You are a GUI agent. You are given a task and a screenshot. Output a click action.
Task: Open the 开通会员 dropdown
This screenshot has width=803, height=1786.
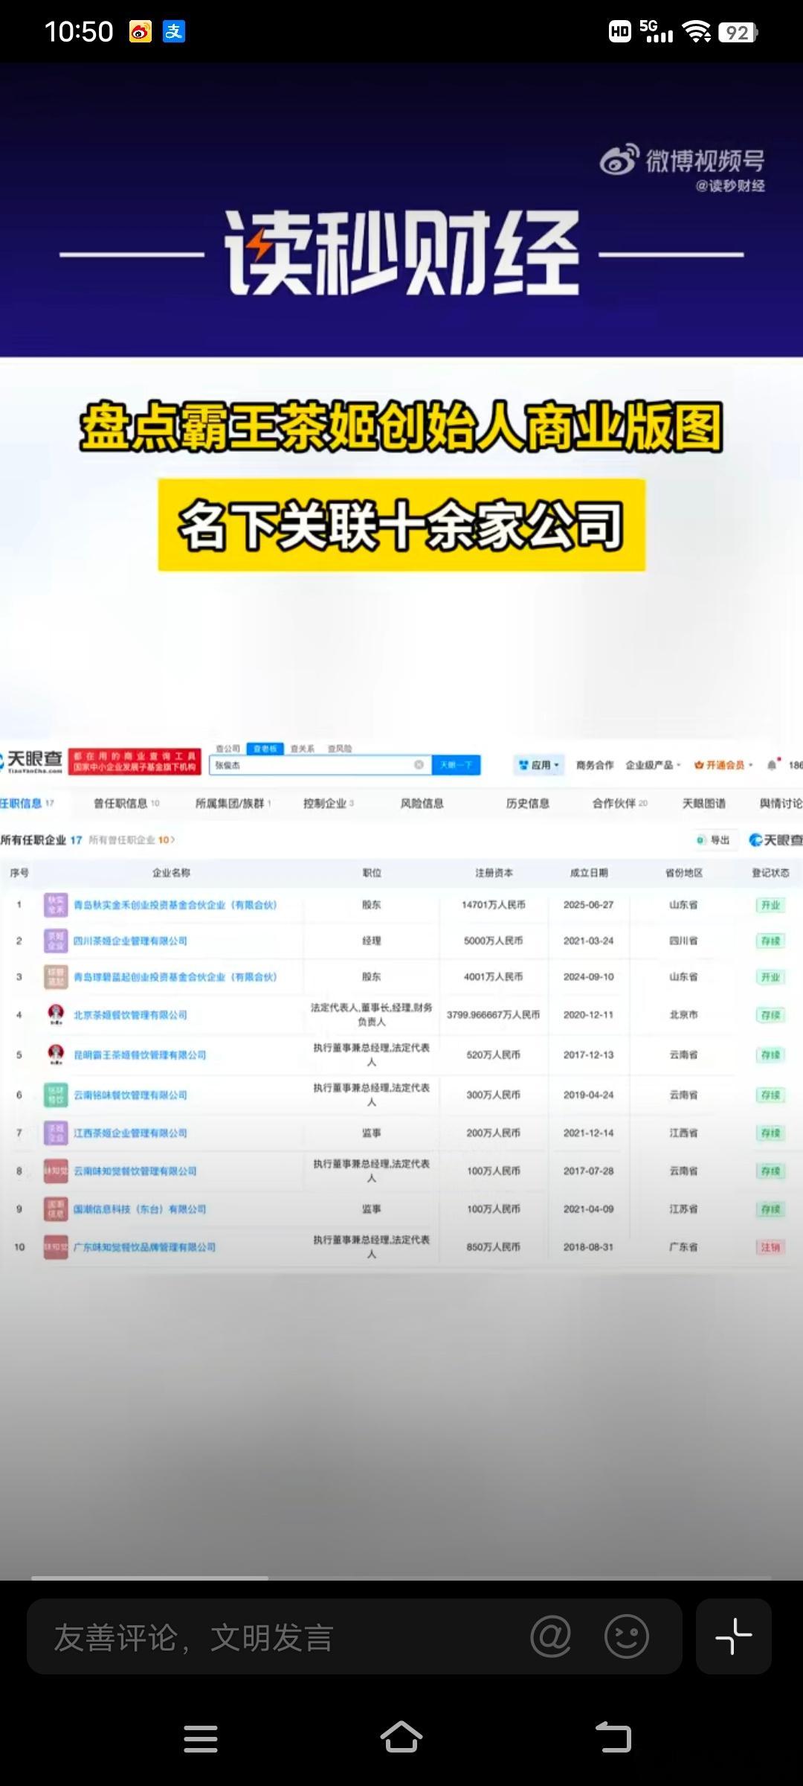(x=723, y=764)
